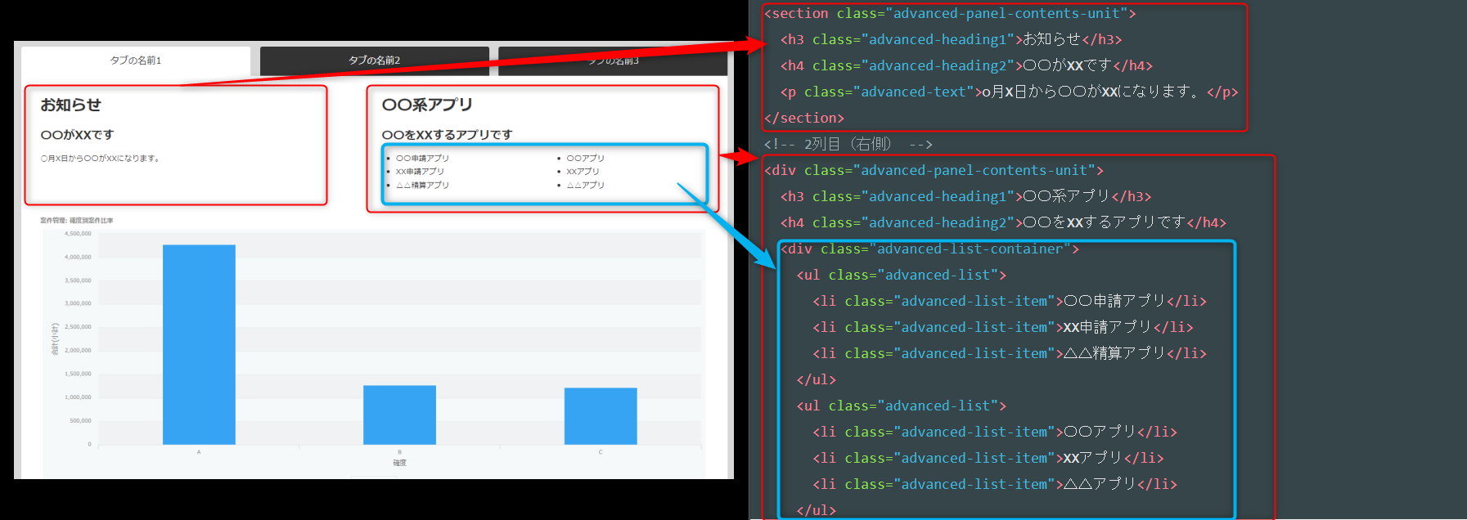Image resolution: width=1467 pixels, height=520 pixels.
Task: Click the ○○をXXするアプリです subheading in the page
Action: [x=447, y=134]
